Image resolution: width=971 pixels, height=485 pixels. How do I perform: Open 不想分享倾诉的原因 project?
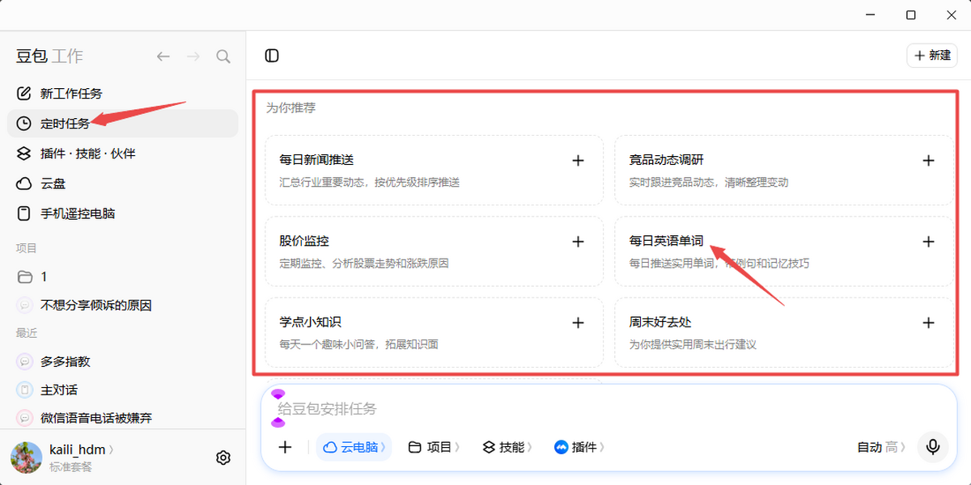point(123,306)
